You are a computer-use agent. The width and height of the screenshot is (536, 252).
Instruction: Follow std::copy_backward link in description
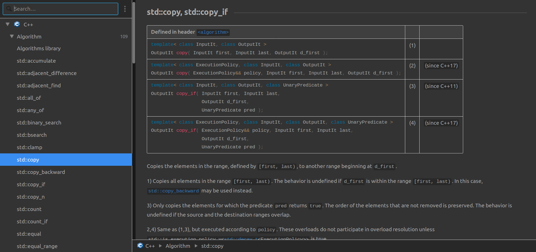click(x=174, y=191)
